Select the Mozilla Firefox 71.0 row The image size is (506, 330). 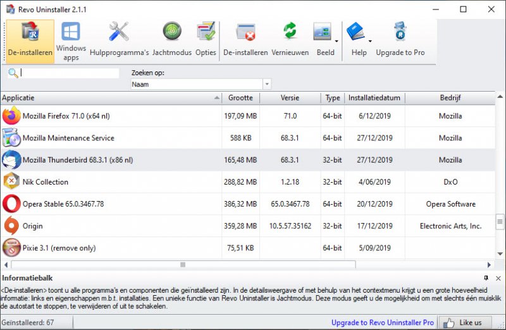pos(63,116)
